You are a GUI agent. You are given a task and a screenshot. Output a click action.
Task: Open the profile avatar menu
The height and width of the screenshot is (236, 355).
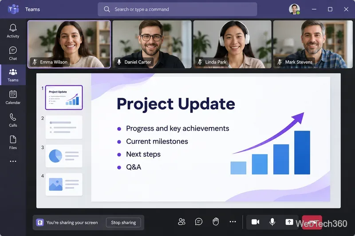pos(294,9)
